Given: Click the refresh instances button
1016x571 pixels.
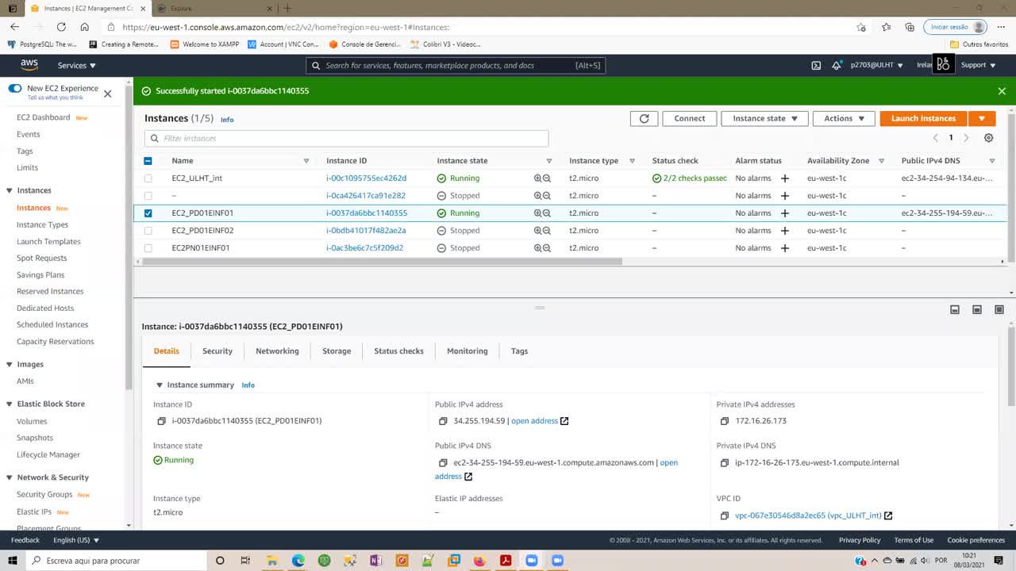Looking at the screenshot, I should click(x=644, y=118).
